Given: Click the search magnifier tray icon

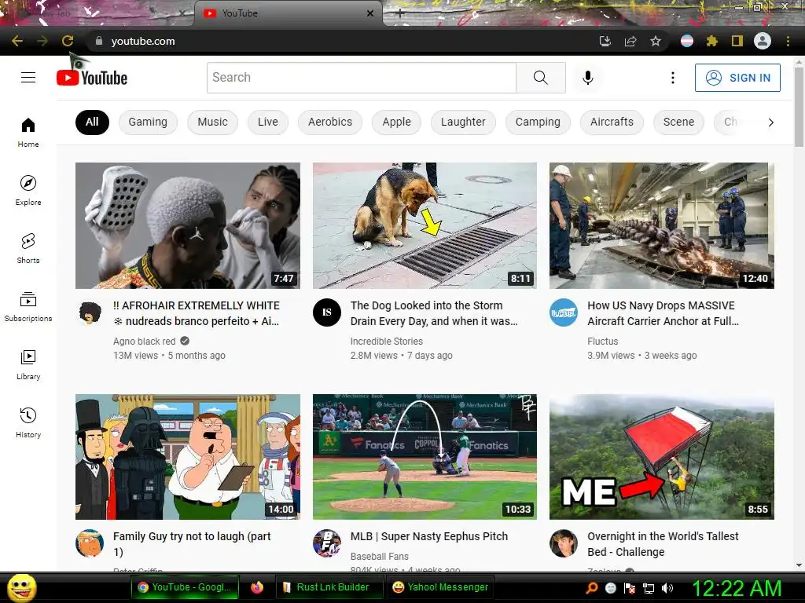Looking at the screenshot, I should 591,588.
